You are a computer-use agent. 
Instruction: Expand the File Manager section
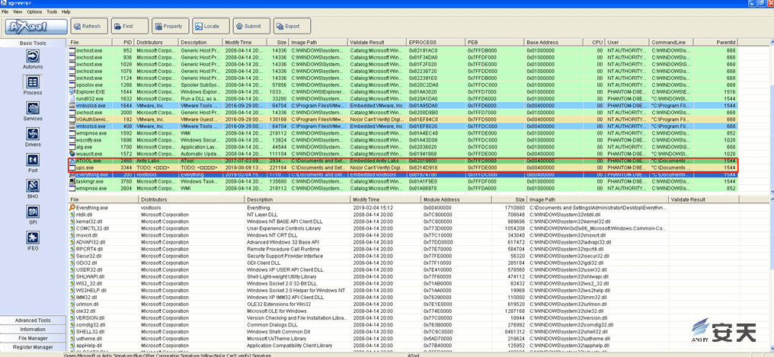coord(33,338)
